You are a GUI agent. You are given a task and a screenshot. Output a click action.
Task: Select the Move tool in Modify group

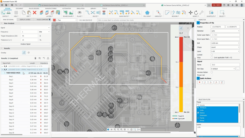[x=190, y=13]
